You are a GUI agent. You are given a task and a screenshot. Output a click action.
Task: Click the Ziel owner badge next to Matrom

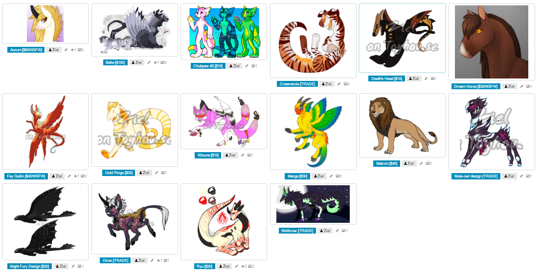pyautogui.click(x=409, y=164)
